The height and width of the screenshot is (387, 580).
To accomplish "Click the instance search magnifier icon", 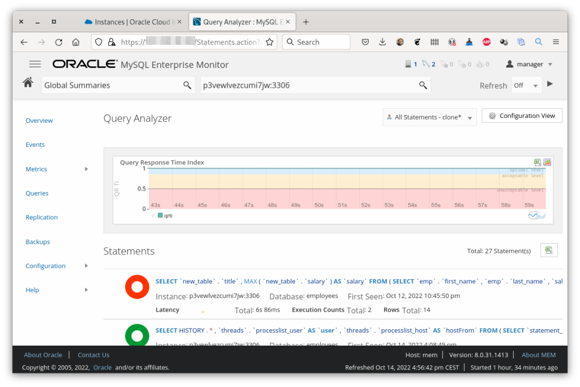I will 423,86.
